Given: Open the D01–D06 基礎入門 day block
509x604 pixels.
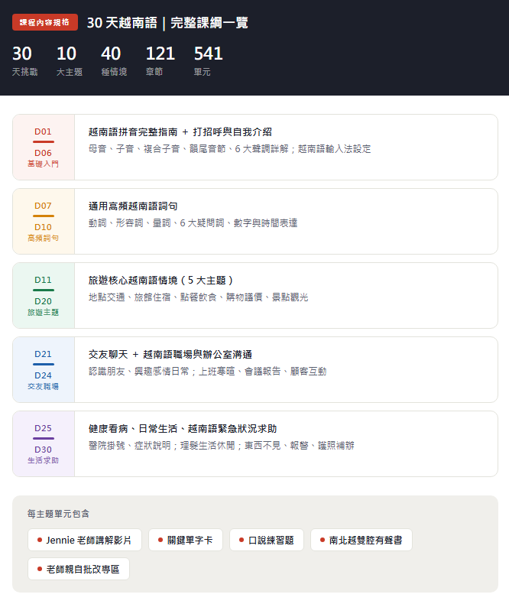Looking at the screenshot, I should (44, 147).
